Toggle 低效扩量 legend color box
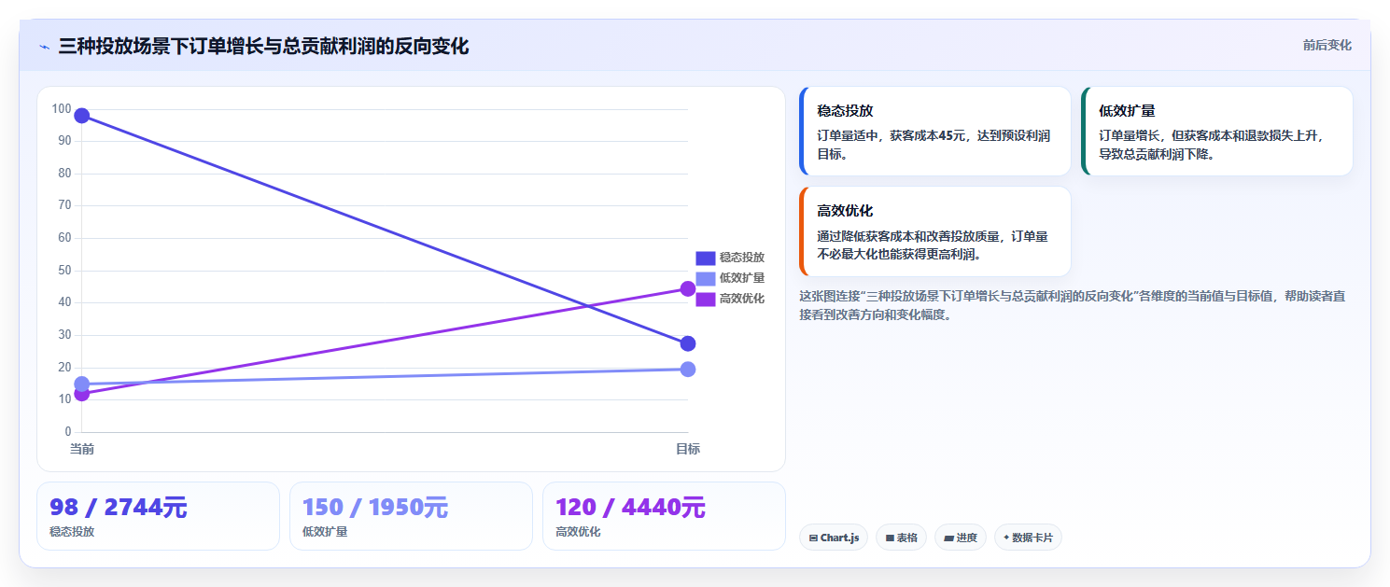The width and height of the screenshot is (1390, 587). click(x=706, y=278)
